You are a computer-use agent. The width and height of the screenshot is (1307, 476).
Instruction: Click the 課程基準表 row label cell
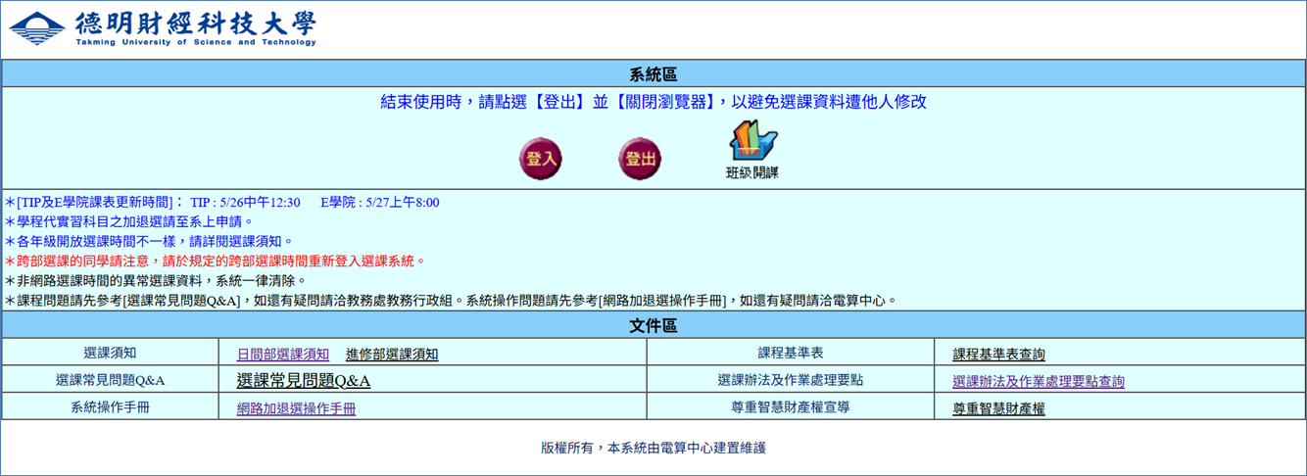pyautogui.click(x=790, y=353)
